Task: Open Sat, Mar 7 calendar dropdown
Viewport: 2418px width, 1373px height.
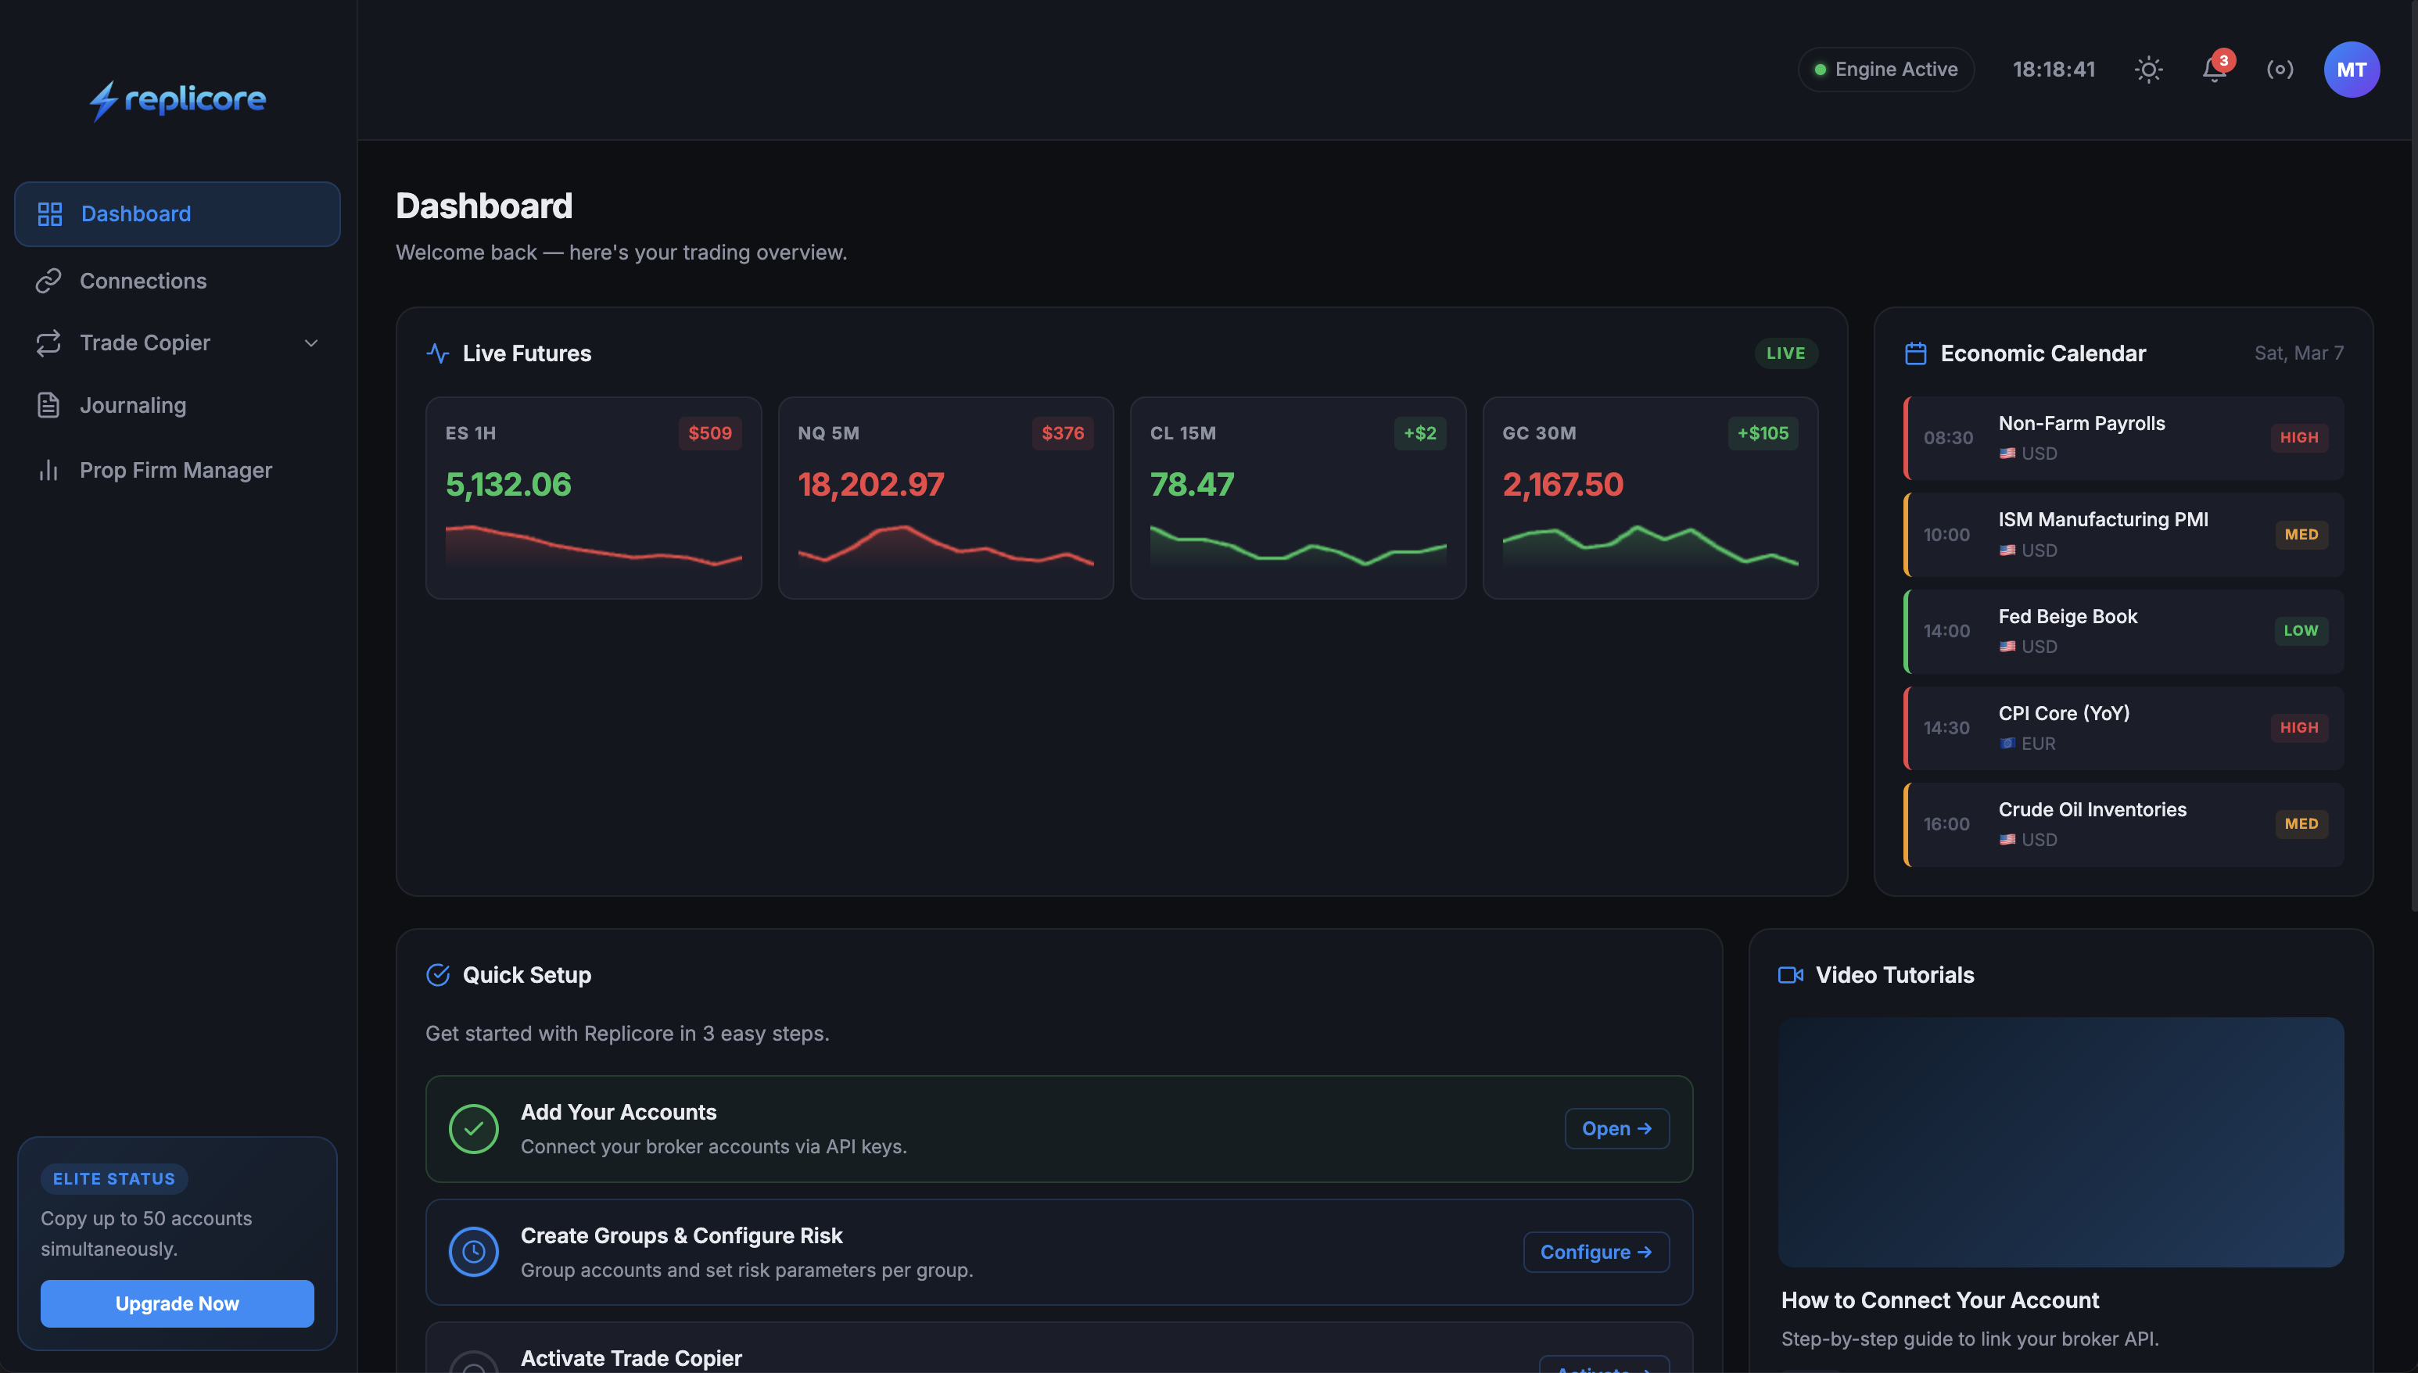Action: (2299, 353)
